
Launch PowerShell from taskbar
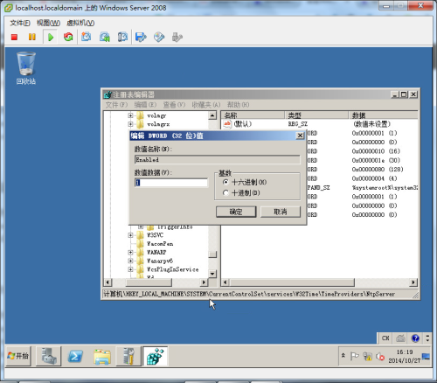pos(75,356)
